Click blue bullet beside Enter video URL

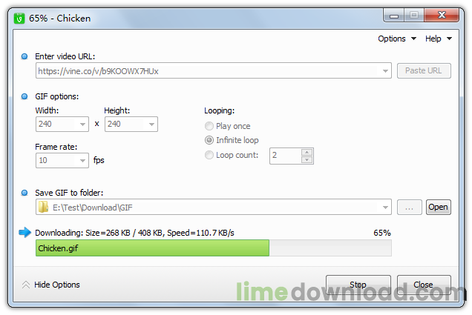24,56
